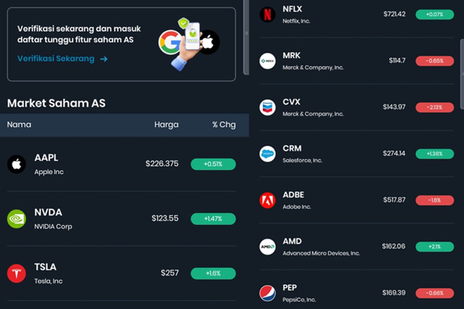This screenshot has width=464, height=309.
Task: Sort by the Harga column header
Action: click(166, 125)
